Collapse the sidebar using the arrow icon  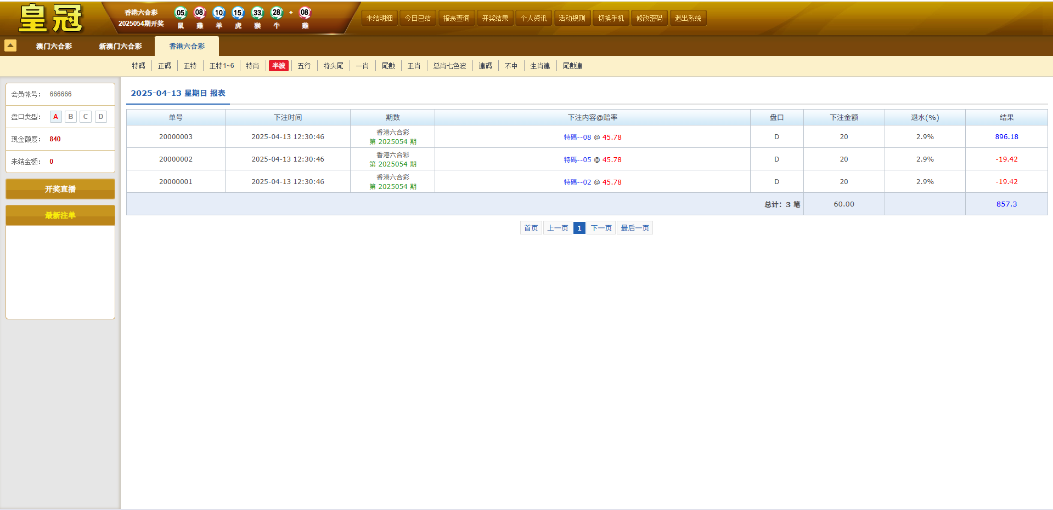[x=10, y=45]
